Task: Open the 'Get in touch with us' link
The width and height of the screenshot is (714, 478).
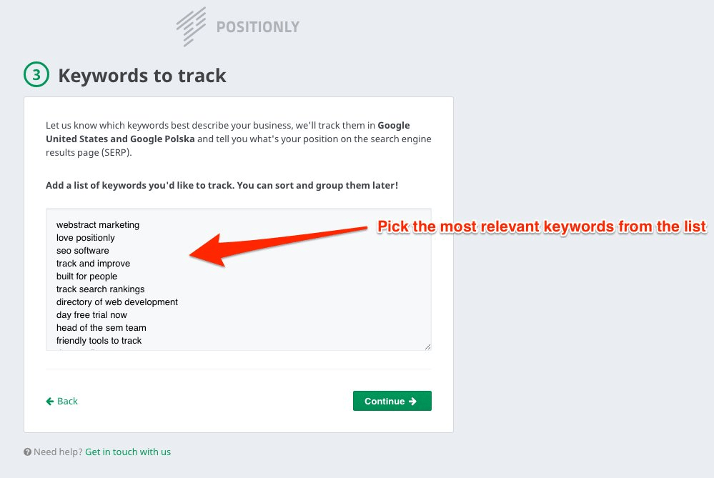Action: click(128, 452)
